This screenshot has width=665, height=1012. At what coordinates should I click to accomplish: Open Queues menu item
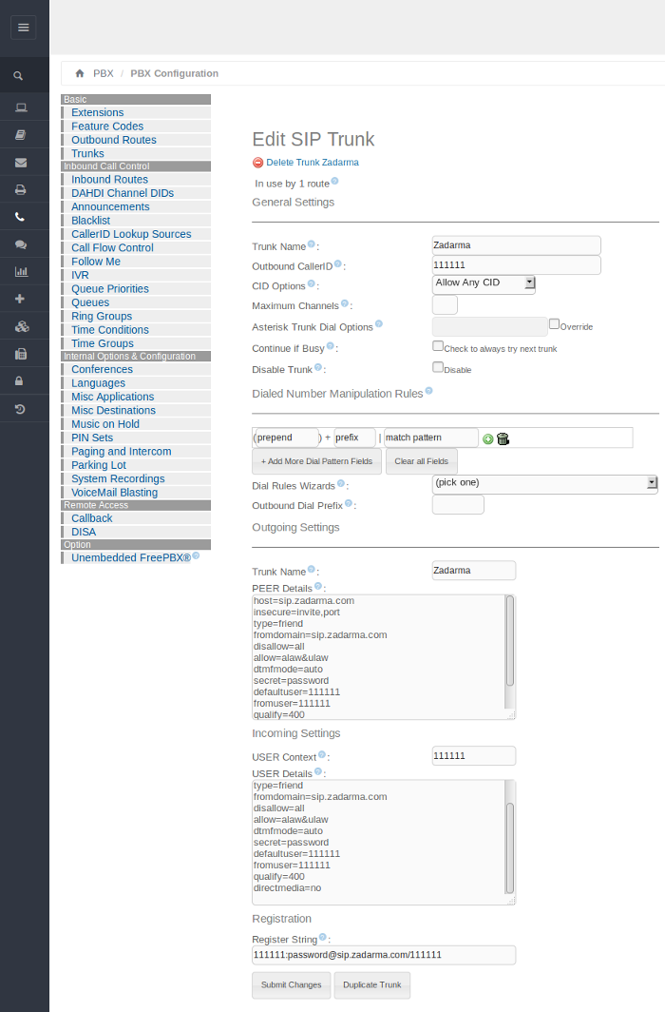point(90,302)
